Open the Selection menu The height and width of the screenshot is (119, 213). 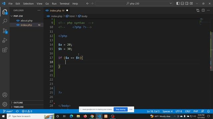[28, 4]
